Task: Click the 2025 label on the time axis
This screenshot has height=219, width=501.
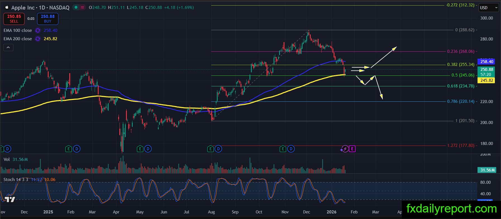Action: click(x=48, y=212)
